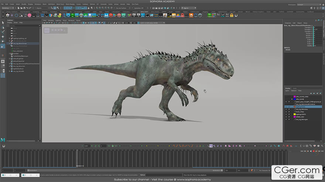Click the four-pane layout button
Viewport: 325px width, 182px height.
pyautogui.click(x=3, y=66)
